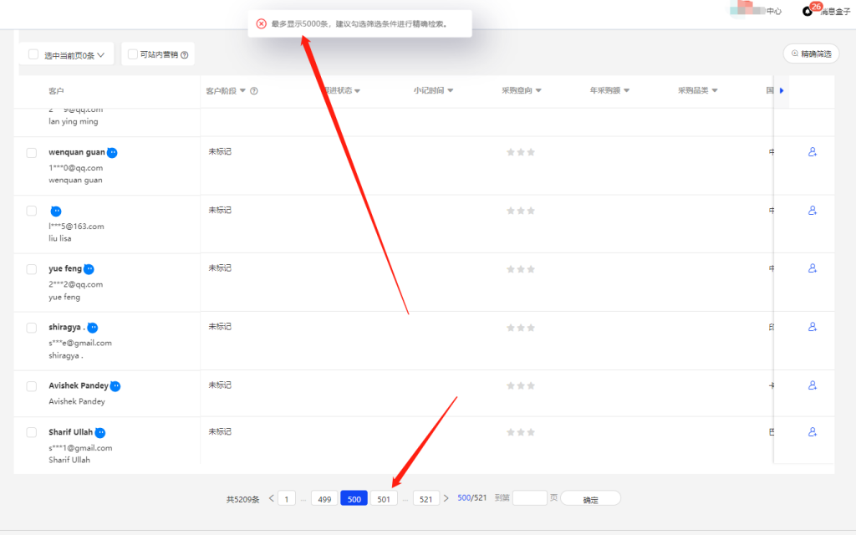The width and height of the screenshot is (856, 535).
Task: Enable the 可站内营销 checkbox
Action: 133,54
